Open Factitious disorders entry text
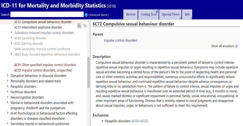Viewport: 243px width, 126px height. [23, 92]
